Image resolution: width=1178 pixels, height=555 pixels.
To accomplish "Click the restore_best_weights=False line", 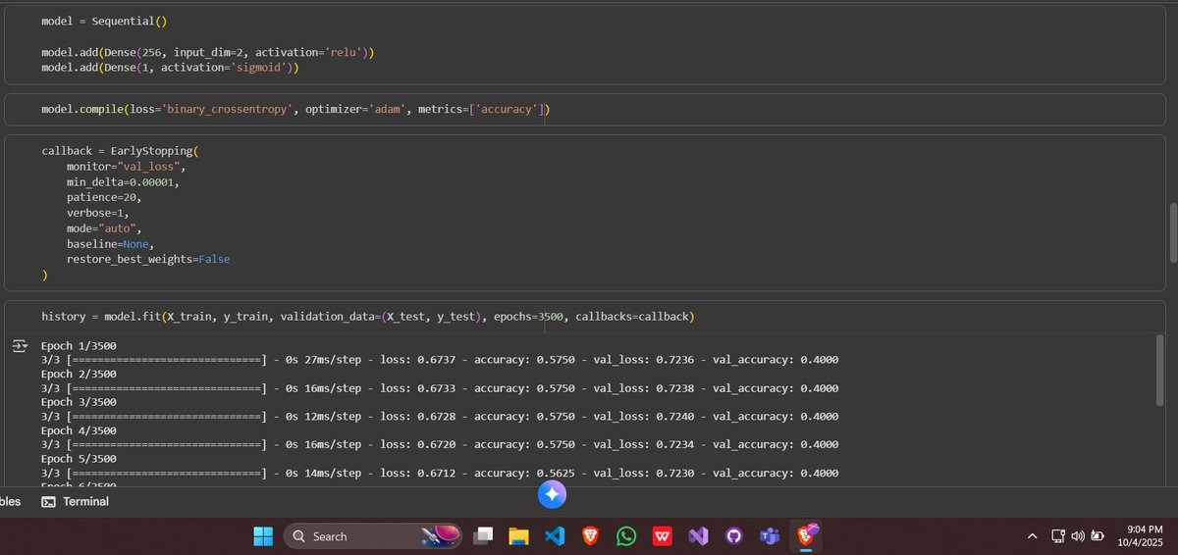I will pyautogui.click(x=148, y=259).
